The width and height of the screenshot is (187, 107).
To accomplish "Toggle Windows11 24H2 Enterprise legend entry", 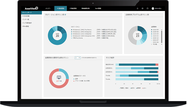I will [x=81, y=32].
